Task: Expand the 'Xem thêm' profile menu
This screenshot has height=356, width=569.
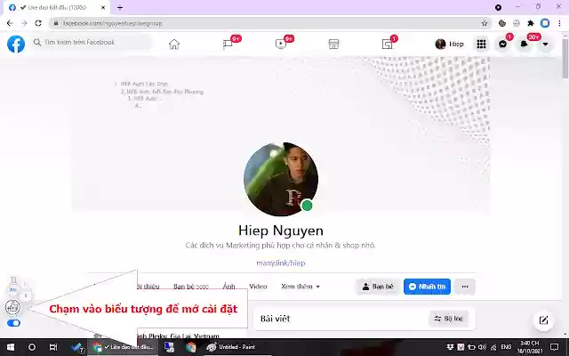Action: pyautogui.click(x=301, y=287)
